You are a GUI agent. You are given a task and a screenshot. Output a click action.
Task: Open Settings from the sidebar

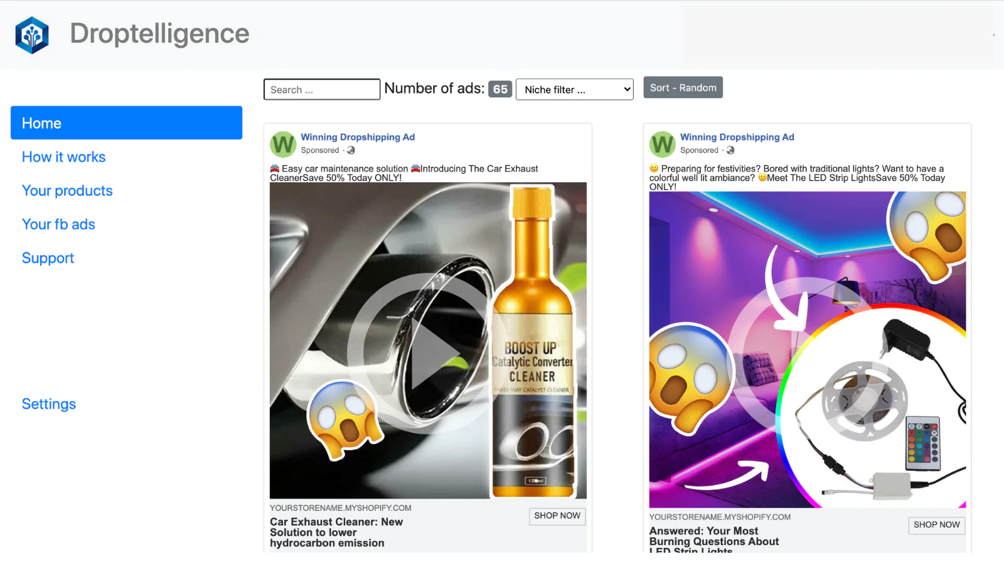pyautogui.click(x=49, y=404)
